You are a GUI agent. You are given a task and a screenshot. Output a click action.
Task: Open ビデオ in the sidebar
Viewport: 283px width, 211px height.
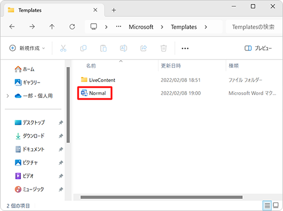24,176
